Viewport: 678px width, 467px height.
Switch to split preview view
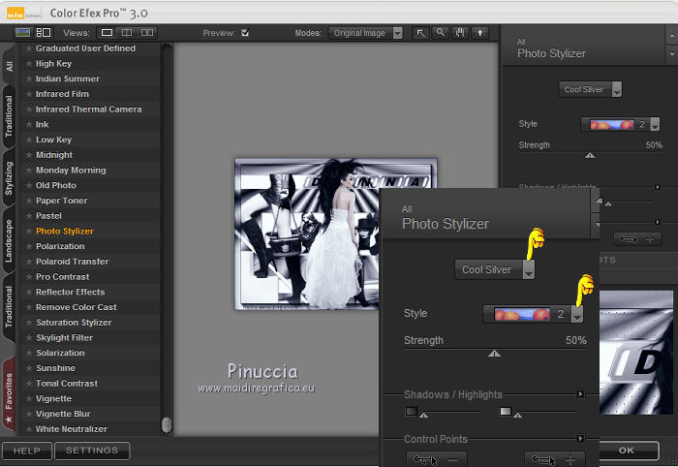(x=128, y=32)
